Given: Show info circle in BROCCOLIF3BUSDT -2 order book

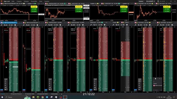Looking at the screenshot, I should click(37, 25).
